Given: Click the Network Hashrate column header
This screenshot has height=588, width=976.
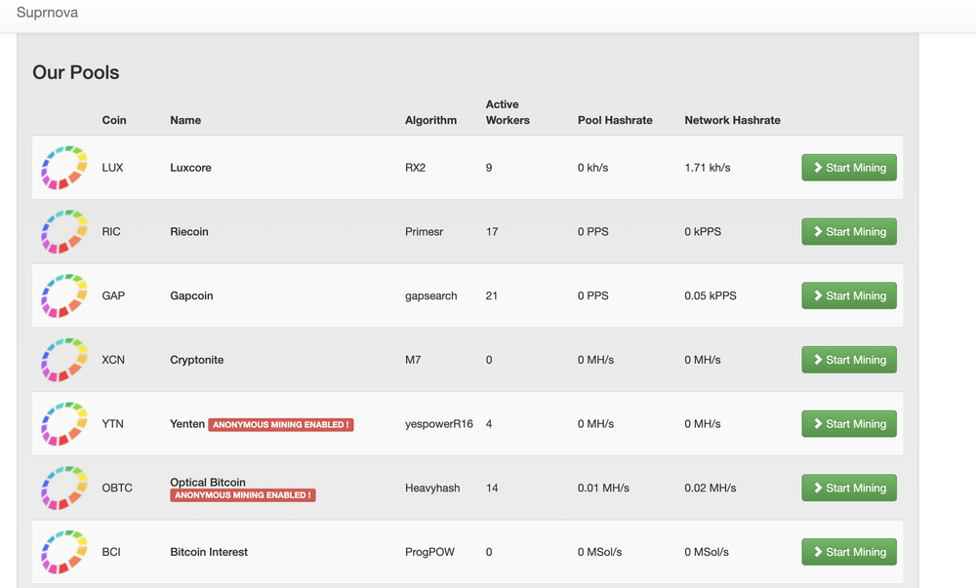Looking at the screenshot, I should pyautogui.click(x=733, y=120).
